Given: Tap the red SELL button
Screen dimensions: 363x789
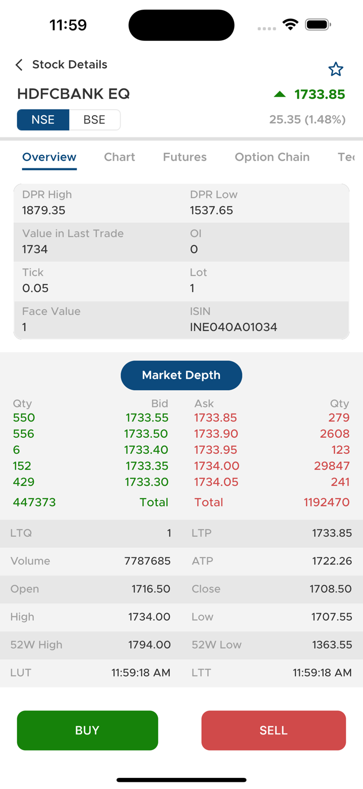Looking at the screenshot, I should pos(273,730).
